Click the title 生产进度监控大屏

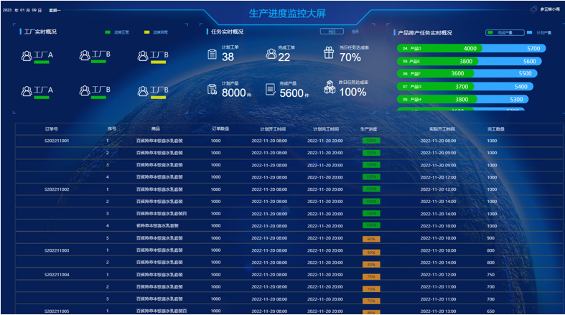(x=282, y=14)
